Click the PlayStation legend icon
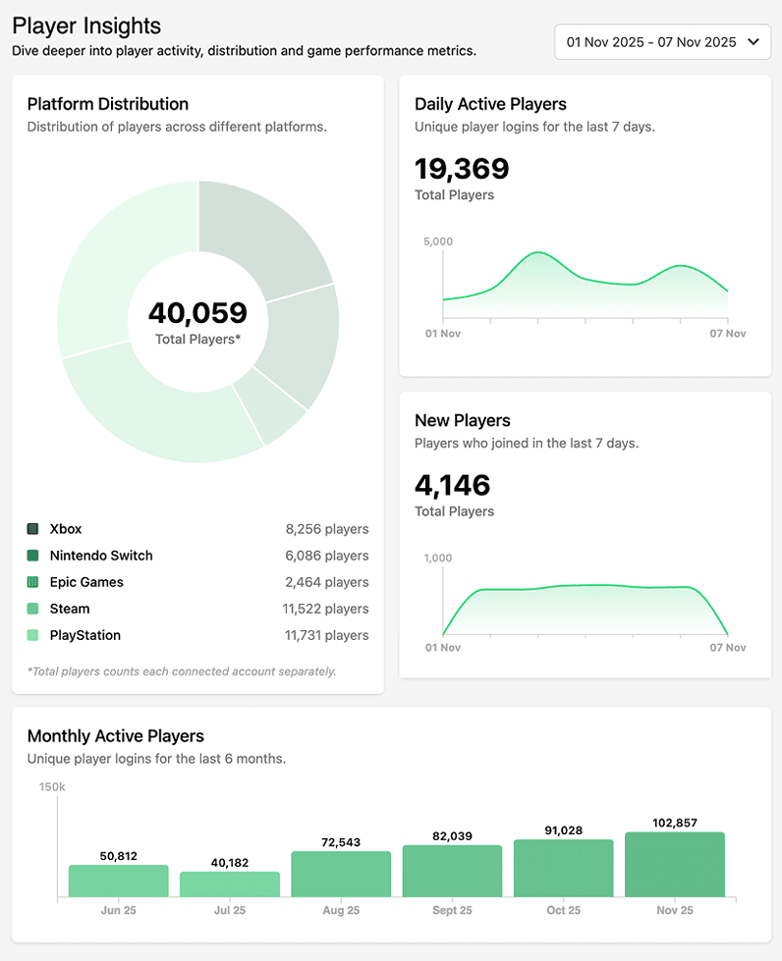This screenshot has height=961, width=782. coord(33,635)
